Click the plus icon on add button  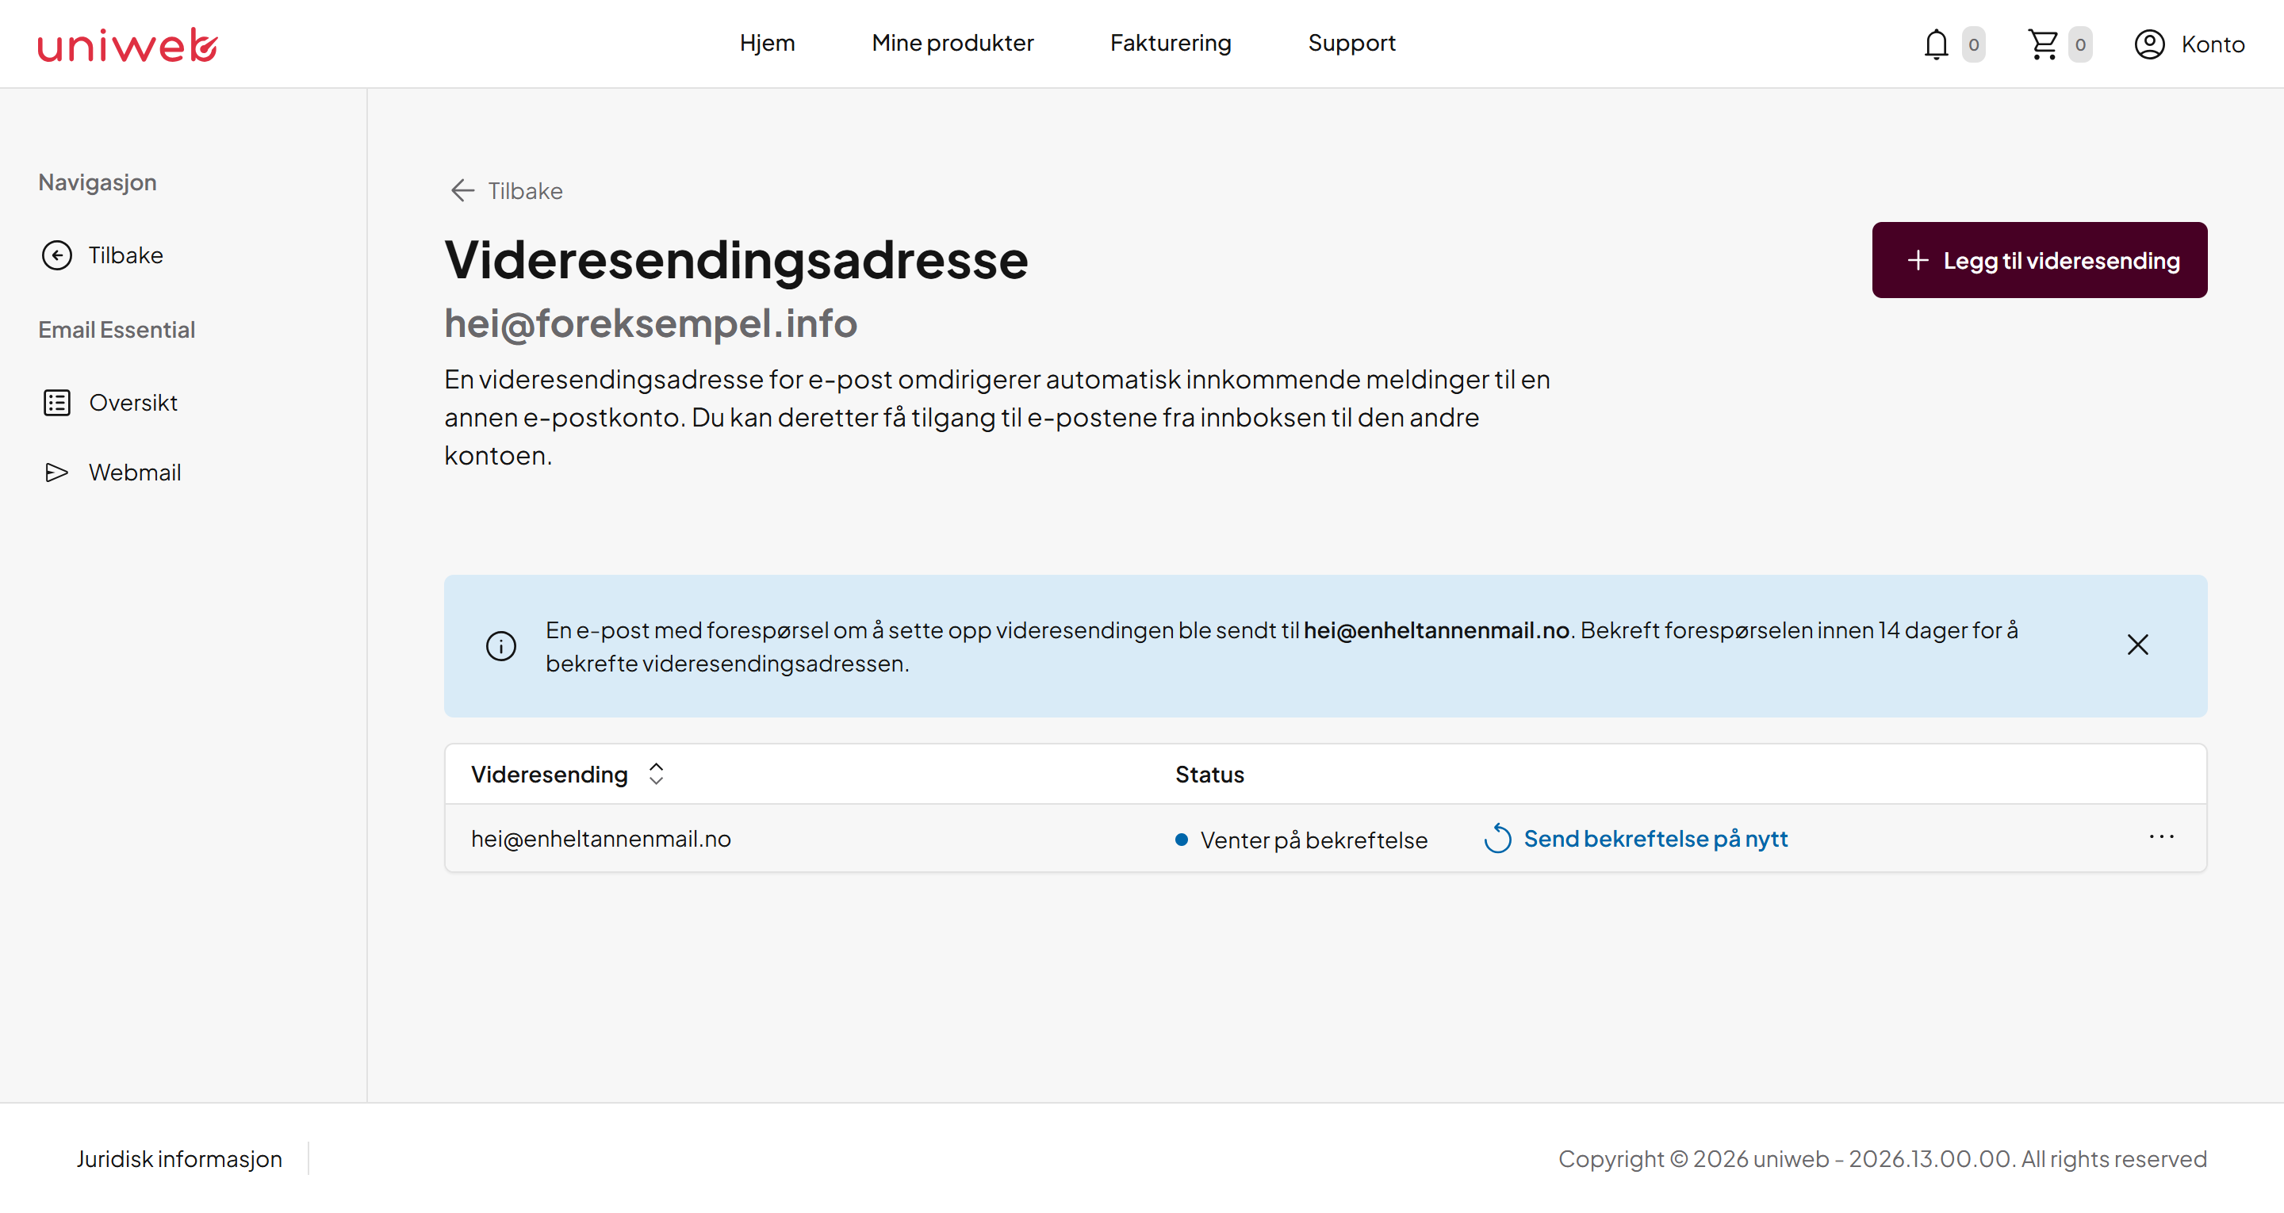click(x=1918, y=260)
